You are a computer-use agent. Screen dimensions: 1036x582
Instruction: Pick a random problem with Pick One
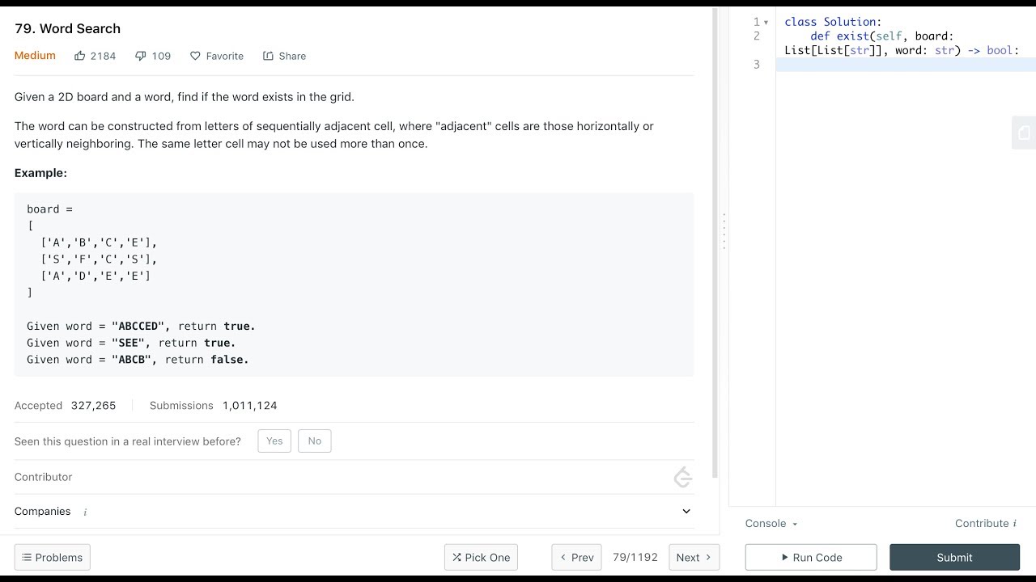pos(481,557)
